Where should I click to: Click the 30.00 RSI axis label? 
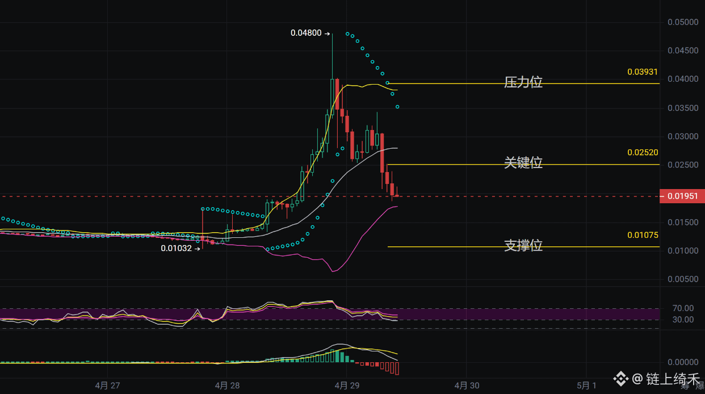pyautogui.click(x=683, y=320)
